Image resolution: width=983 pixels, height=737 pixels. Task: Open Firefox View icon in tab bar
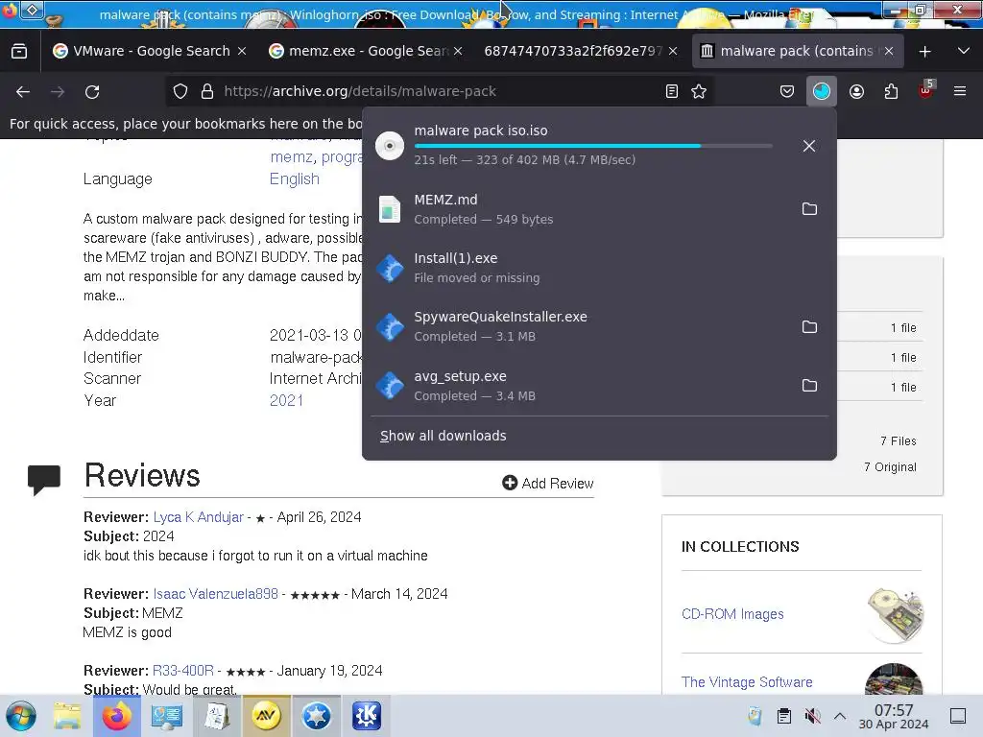(x=19, y=51)
